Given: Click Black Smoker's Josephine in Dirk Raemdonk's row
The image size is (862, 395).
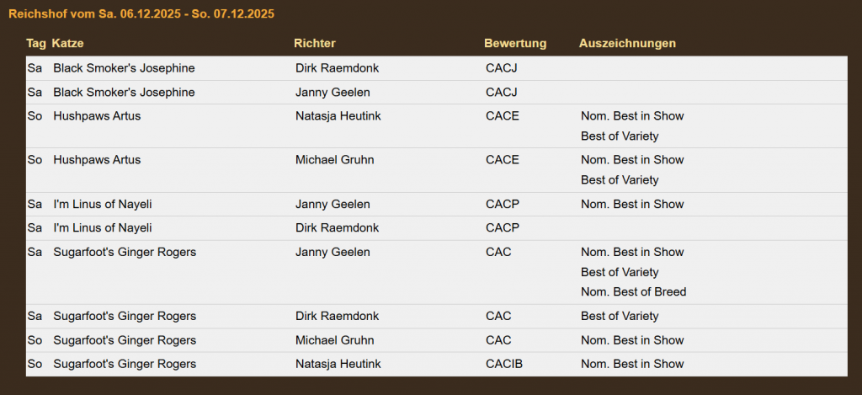Looking at the screenshot, I should 124,68.
